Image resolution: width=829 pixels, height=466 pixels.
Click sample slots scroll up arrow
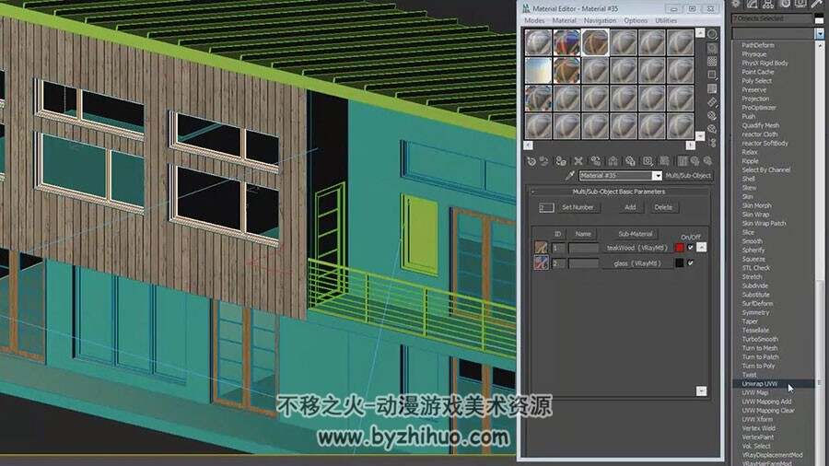tap(700, 33)
